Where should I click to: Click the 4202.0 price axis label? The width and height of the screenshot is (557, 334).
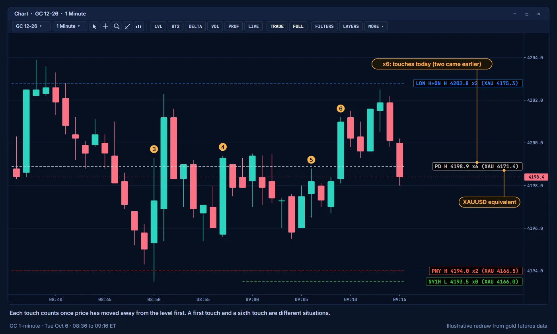click(x=535, y=100)
